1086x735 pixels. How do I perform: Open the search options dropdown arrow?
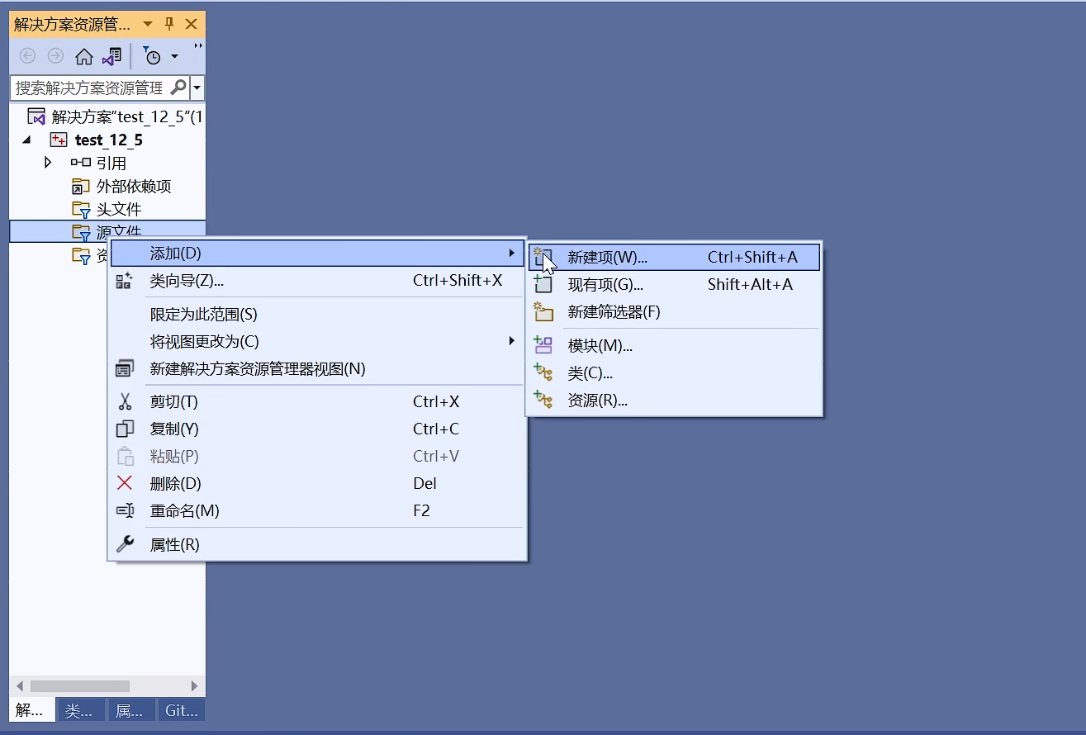(197, 88)
